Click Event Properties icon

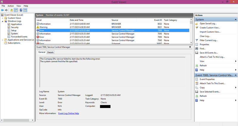(197, 79)
